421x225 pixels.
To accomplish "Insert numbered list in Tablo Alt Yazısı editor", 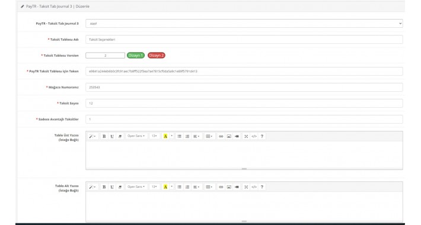I will pyautogui.click(x=187, y=187).
